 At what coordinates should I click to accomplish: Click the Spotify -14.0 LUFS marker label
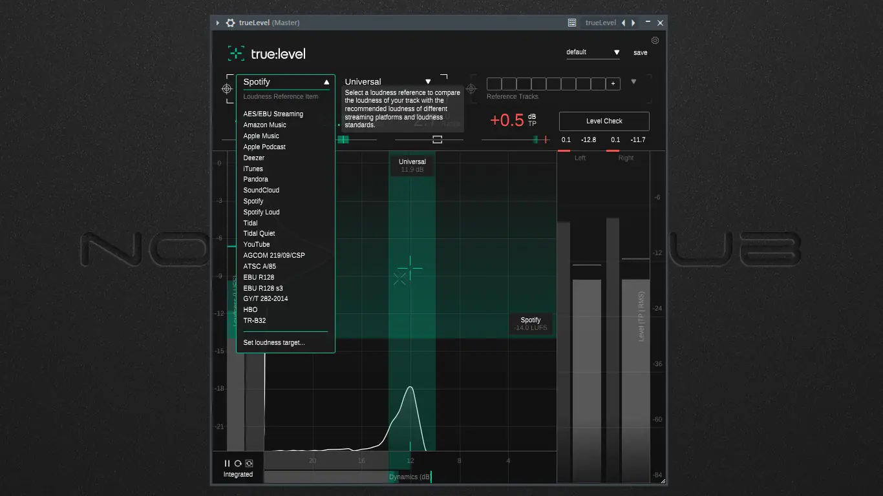coord(531,324)
